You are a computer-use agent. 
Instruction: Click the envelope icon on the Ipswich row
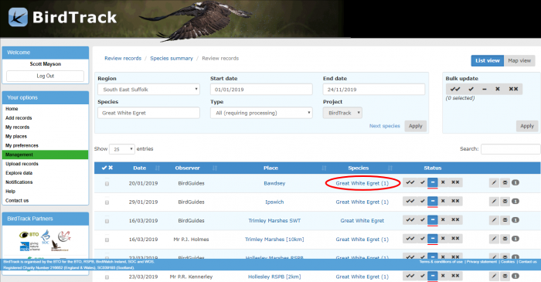pyautogui.click(x=505, y=202)
